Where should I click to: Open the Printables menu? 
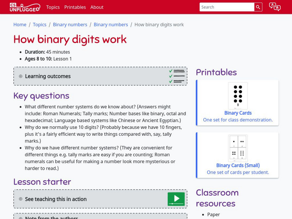click(75, 7)
